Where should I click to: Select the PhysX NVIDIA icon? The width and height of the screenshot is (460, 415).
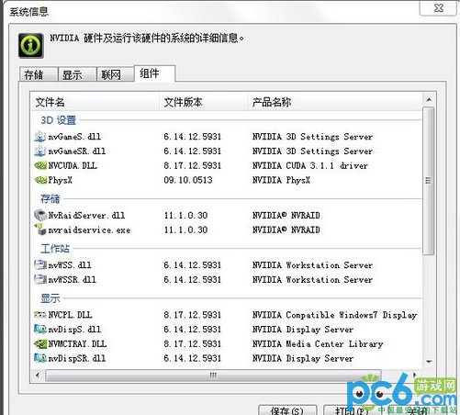40,180
